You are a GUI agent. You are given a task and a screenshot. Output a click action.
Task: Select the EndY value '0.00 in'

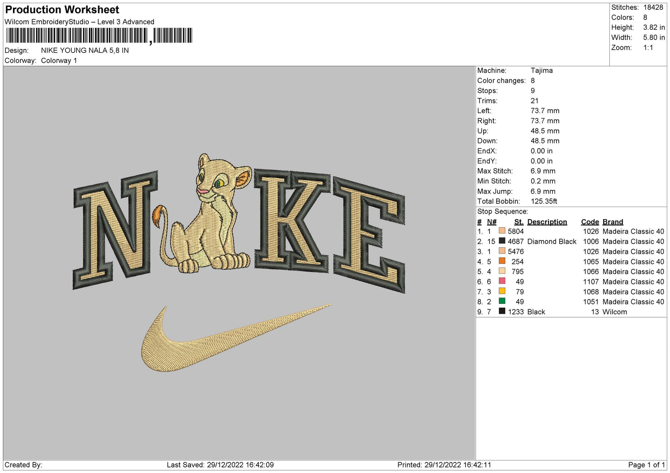point(542,161)
